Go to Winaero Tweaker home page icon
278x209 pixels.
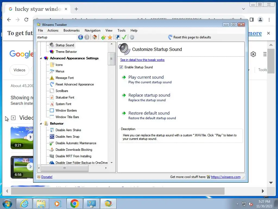pyautogui.click(x=95, y=37)
